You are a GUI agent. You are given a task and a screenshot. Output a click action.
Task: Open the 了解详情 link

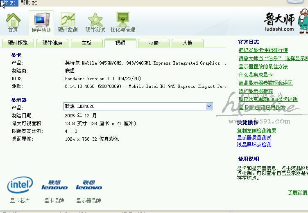click(x=298, y=192)
